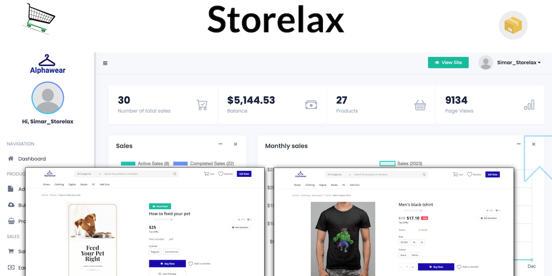The image size is (552, 276).
Task: Open All Categories dropdown on pet book page
Action: click(88, 174)
